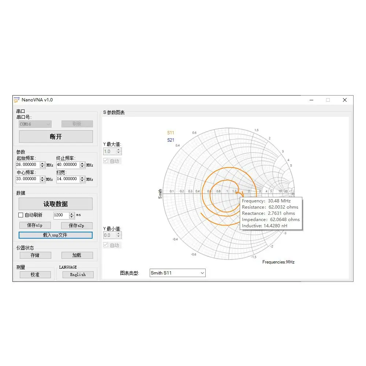Increase auto-refresh interval 1200 ms spinner
366x366 pixels.
click(x=72, y=214)
